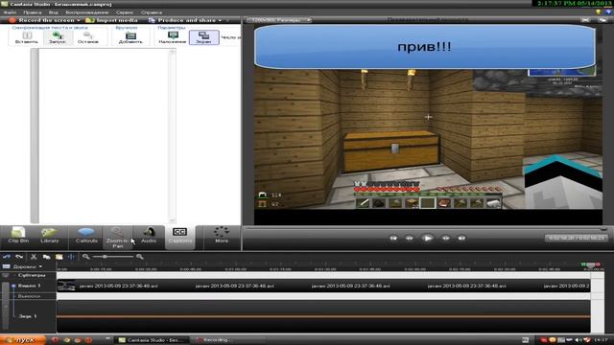The width and height of the screenshot is (614, 345).
Task: Click the timeline zoom in magnifier
Action: (139, 257)
